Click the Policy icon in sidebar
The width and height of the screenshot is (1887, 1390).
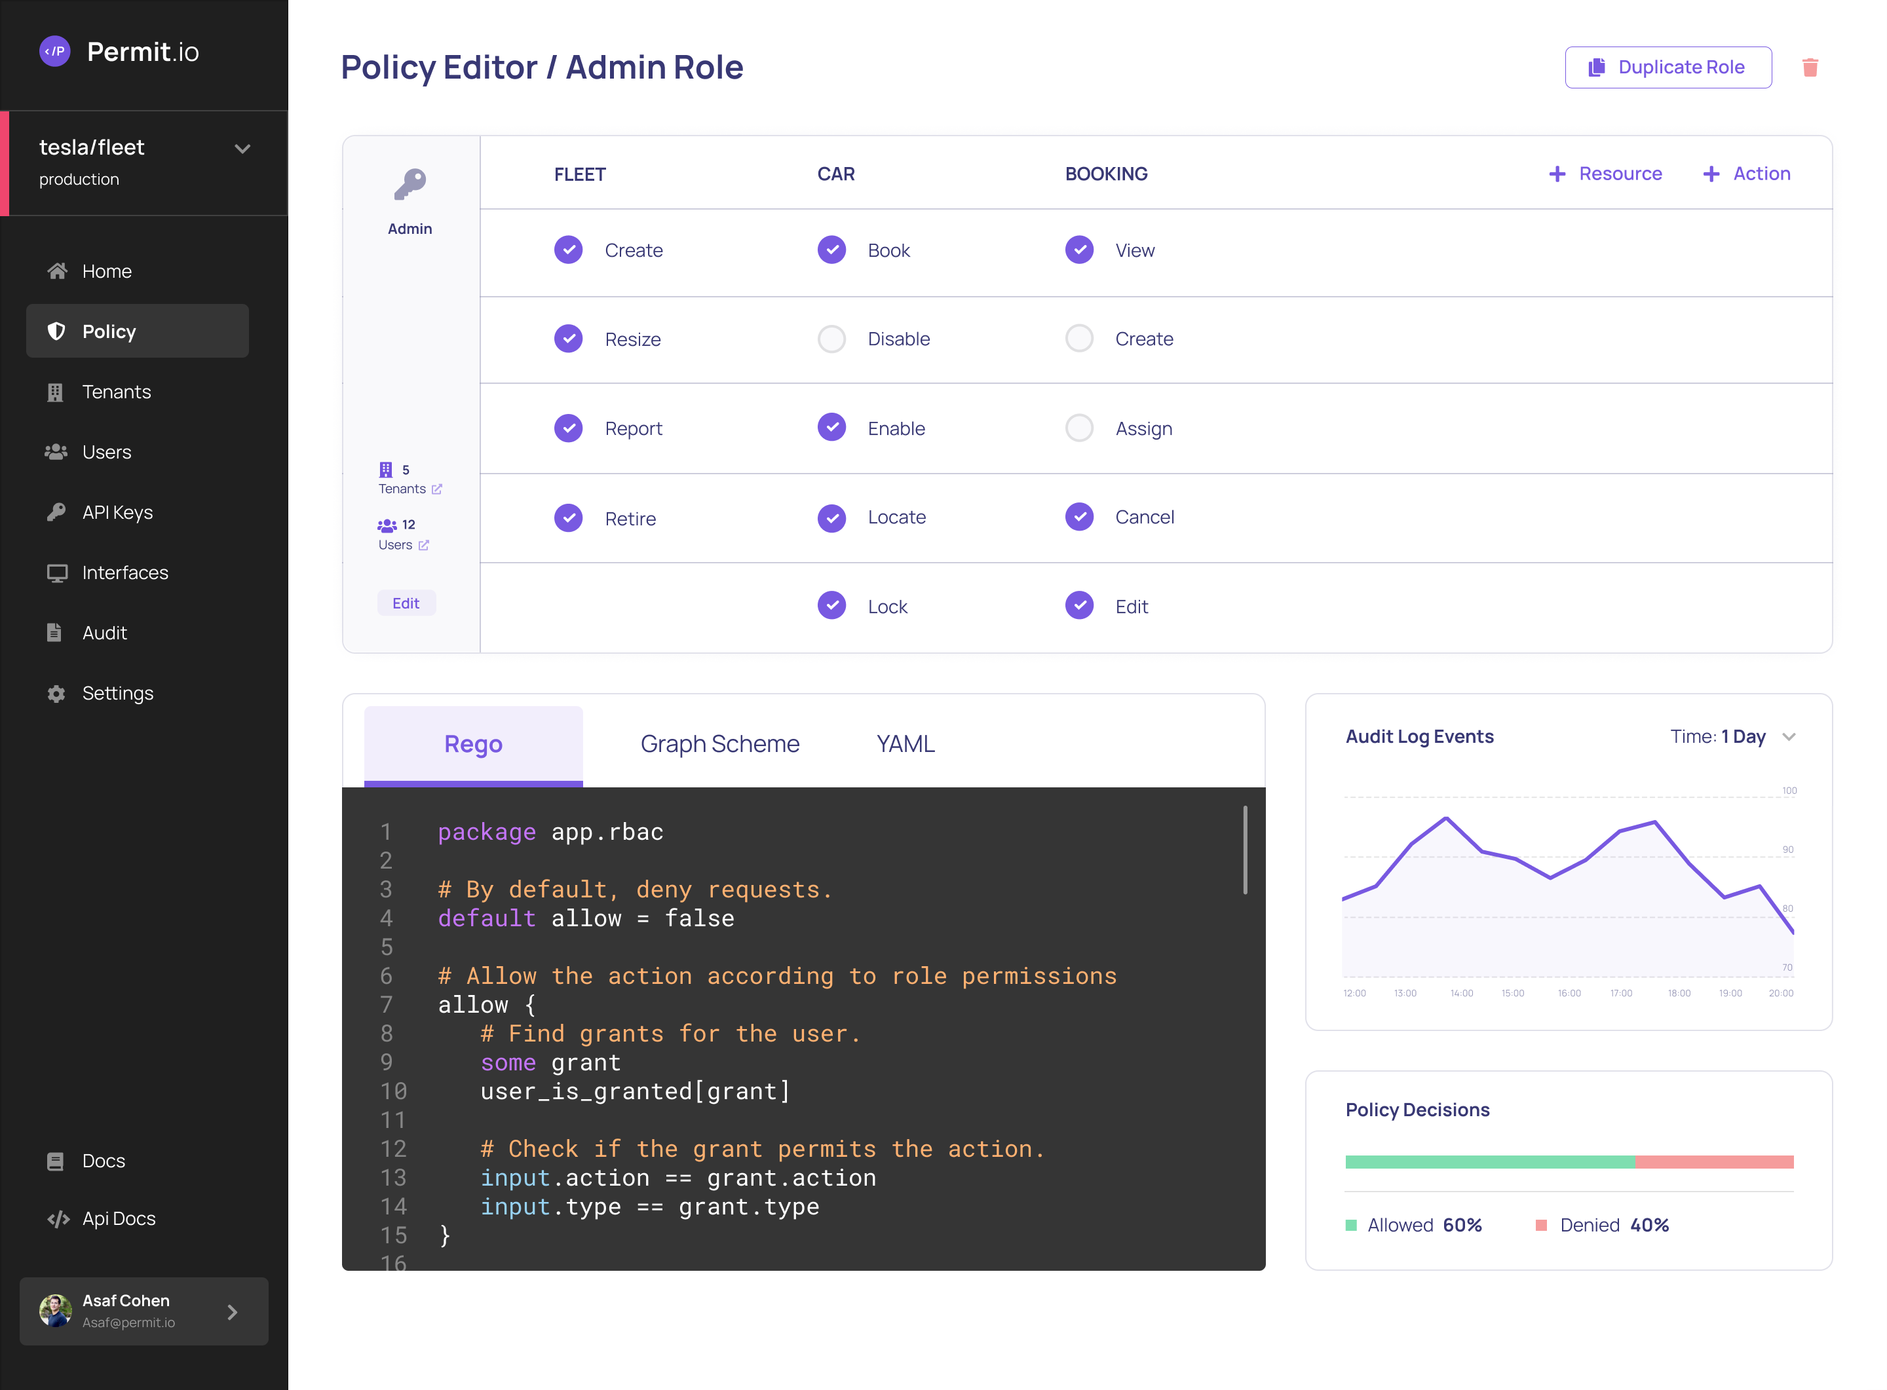tap(56, 331)
